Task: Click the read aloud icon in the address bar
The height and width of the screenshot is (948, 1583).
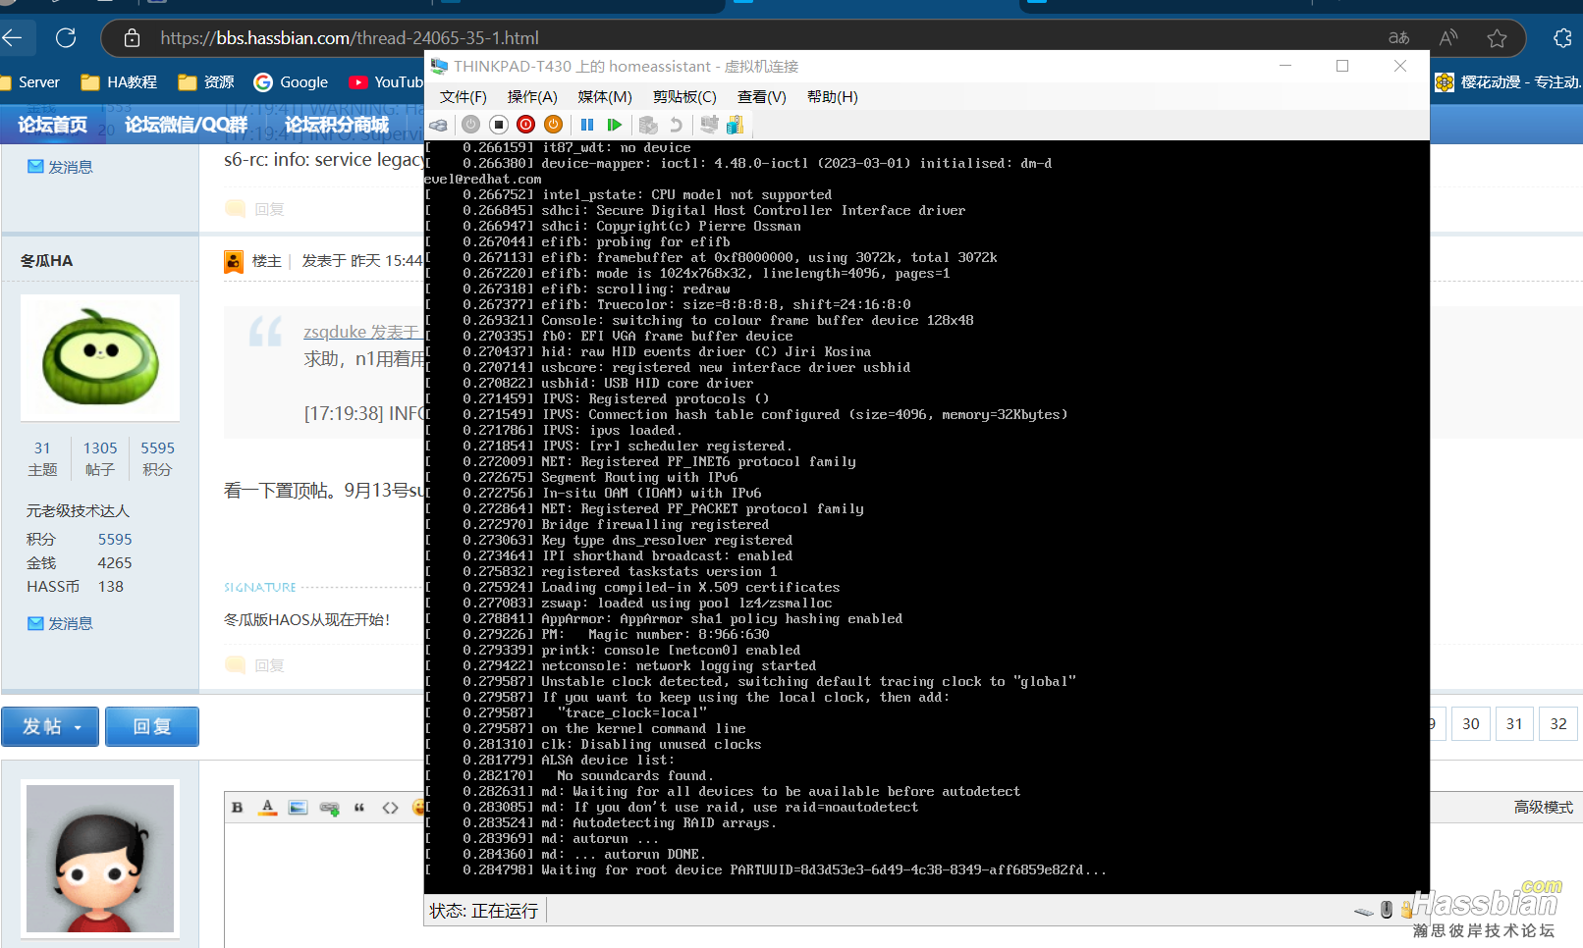Action: click(1448, 38)
